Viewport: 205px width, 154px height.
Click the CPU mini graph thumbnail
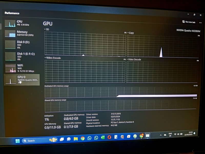tap(10, 23)
